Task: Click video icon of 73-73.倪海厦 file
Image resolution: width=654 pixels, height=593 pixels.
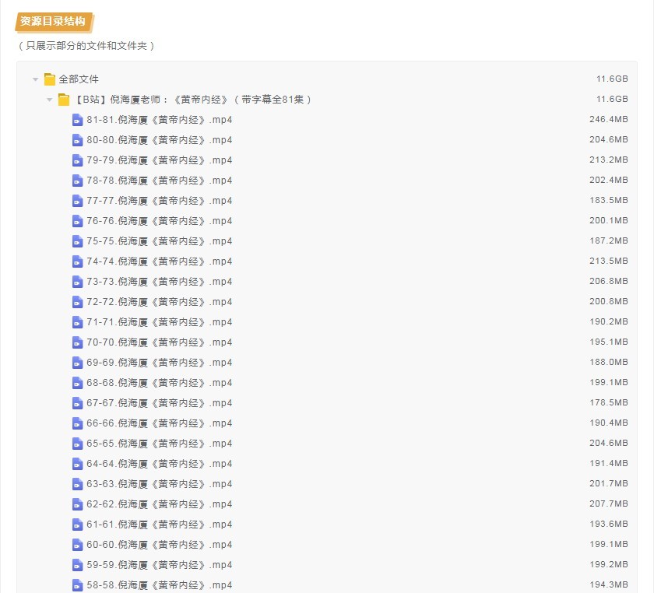Action: [78, 282]
